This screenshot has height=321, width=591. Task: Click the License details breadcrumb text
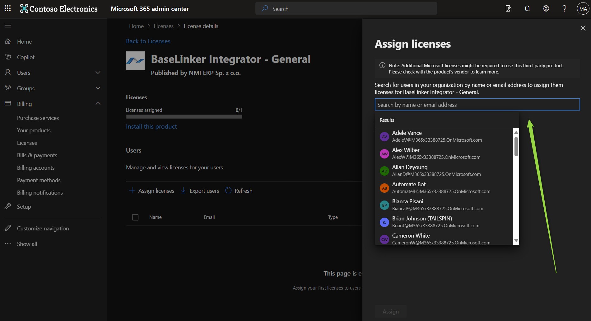click(x=201, y=26)
